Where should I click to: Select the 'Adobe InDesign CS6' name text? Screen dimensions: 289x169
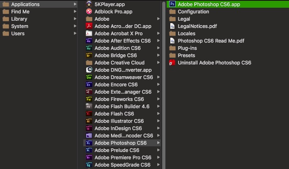pos(118,128)
